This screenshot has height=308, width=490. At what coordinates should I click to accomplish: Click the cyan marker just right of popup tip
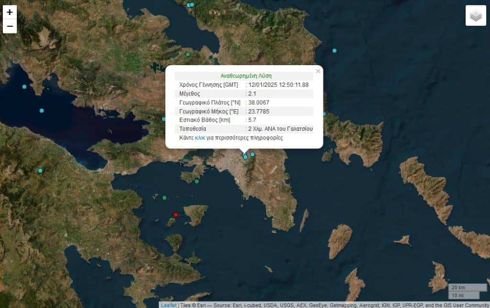[x=253, y=154]
